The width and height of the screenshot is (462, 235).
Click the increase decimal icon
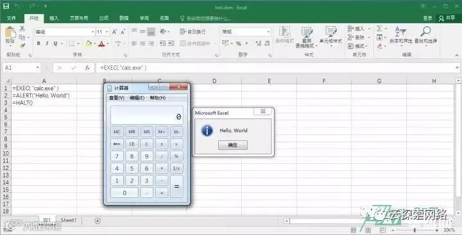[259, 44]
